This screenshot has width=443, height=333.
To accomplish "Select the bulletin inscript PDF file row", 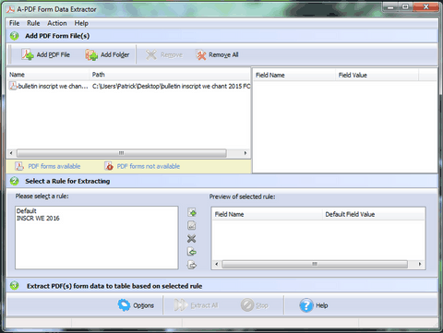I will 128,86.
